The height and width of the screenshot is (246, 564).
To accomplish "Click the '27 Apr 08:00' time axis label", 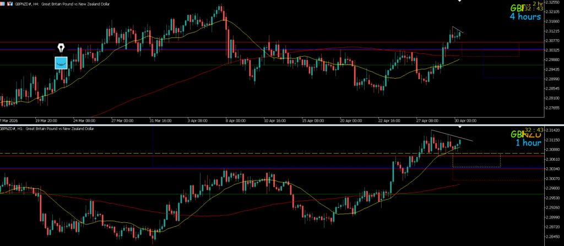I will click(x=427, y=121).
